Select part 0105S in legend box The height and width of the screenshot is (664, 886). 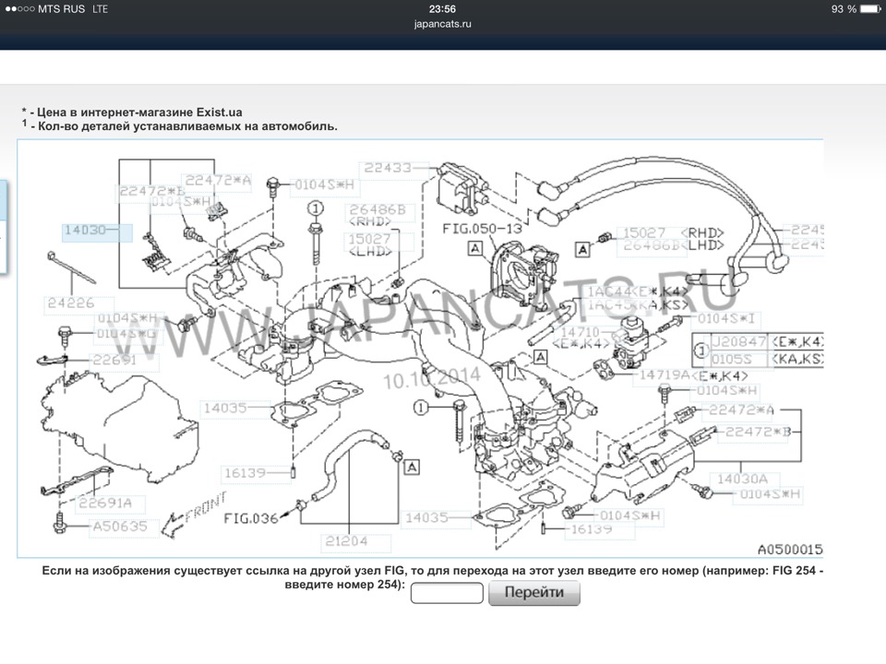click(x=731, y=359)
